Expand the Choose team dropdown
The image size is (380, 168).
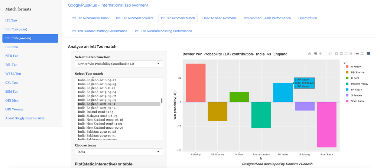tap(118, 152)
